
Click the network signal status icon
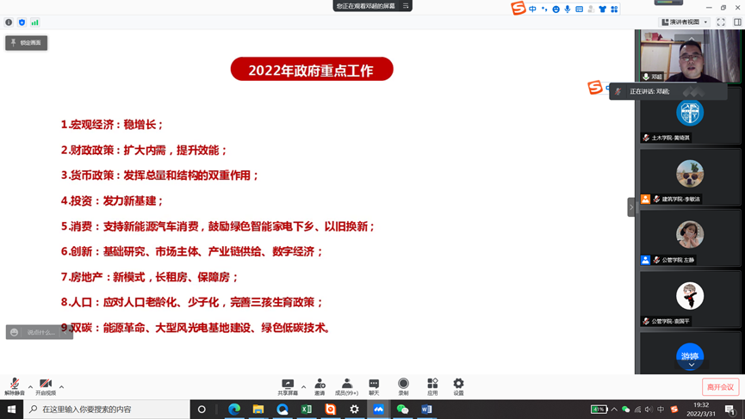tap(35, 22)
